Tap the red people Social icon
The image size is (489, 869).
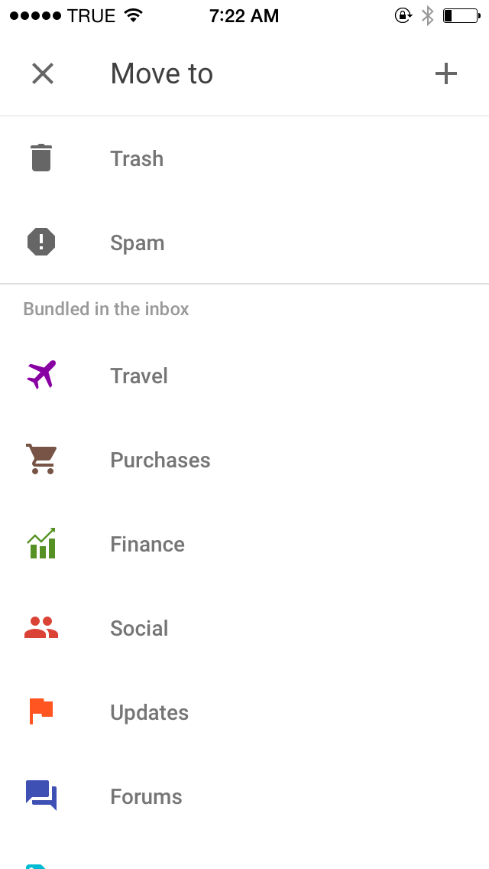(41, 627)
